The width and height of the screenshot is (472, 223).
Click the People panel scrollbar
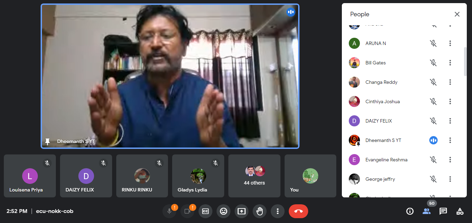point(465,62)
